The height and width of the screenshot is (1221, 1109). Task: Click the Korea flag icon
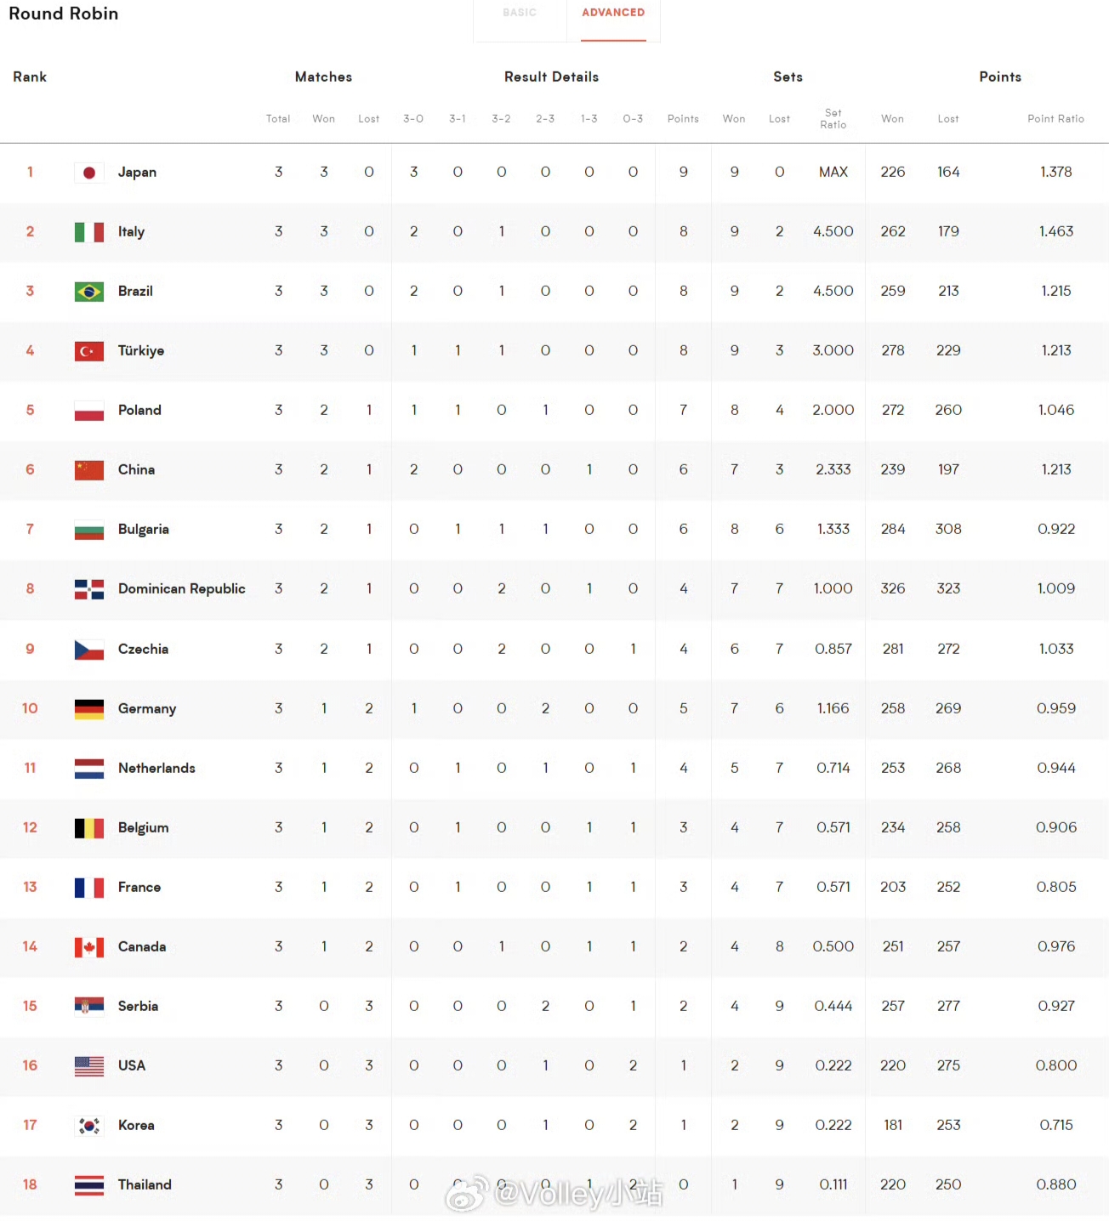click(89, 1126)
